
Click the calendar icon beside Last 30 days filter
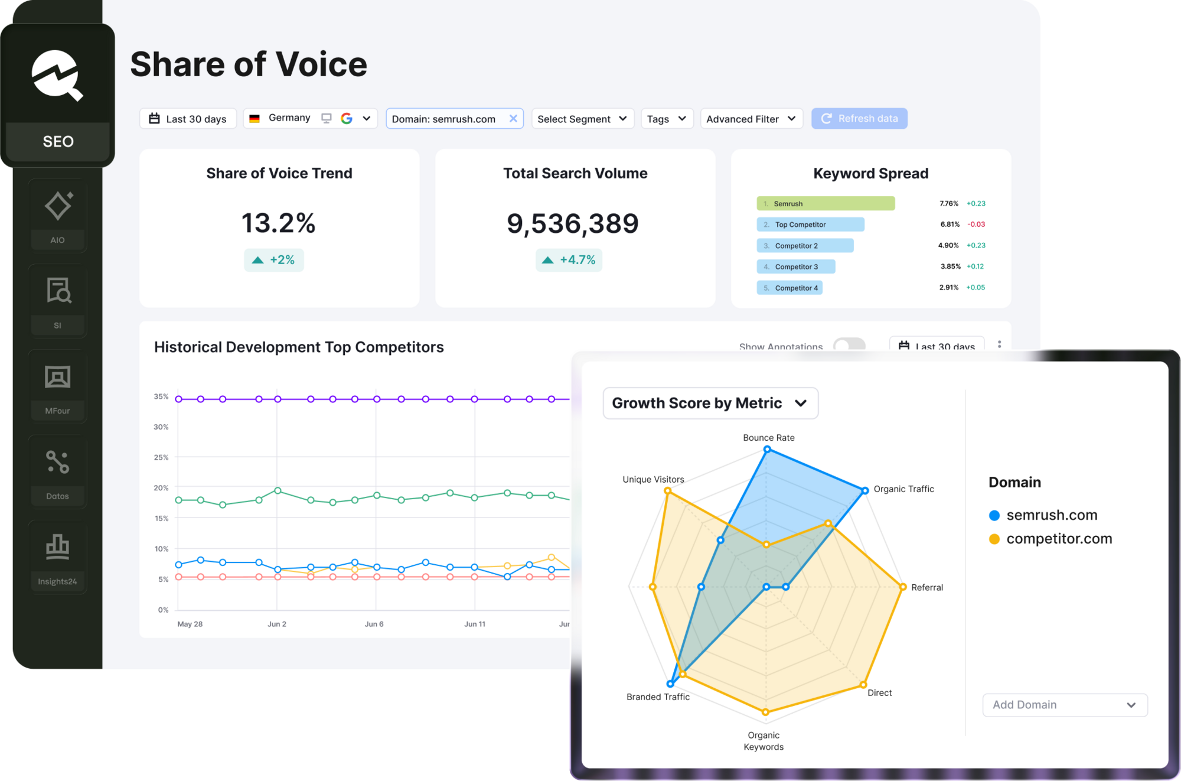(154, 118)
